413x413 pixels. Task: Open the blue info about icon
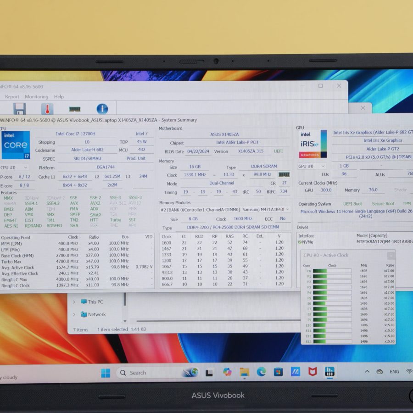click(102, 108)
